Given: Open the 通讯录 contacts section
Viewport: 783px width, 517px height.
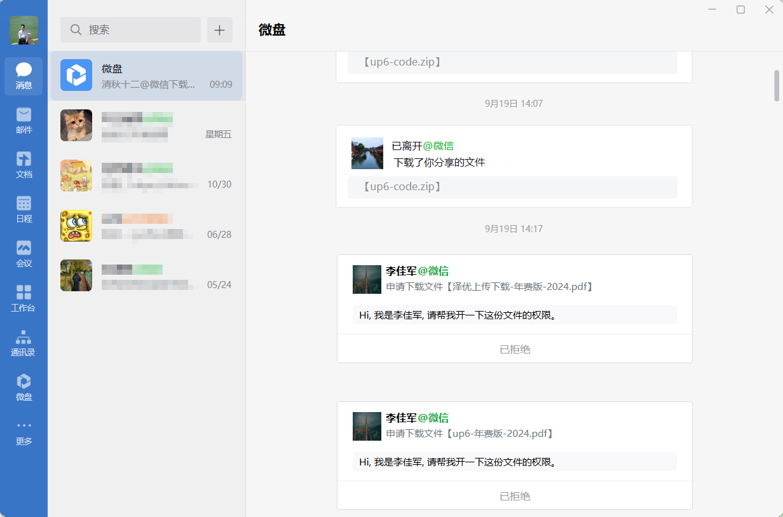Looking at the screenshot, I should click(x=24, y=343).
